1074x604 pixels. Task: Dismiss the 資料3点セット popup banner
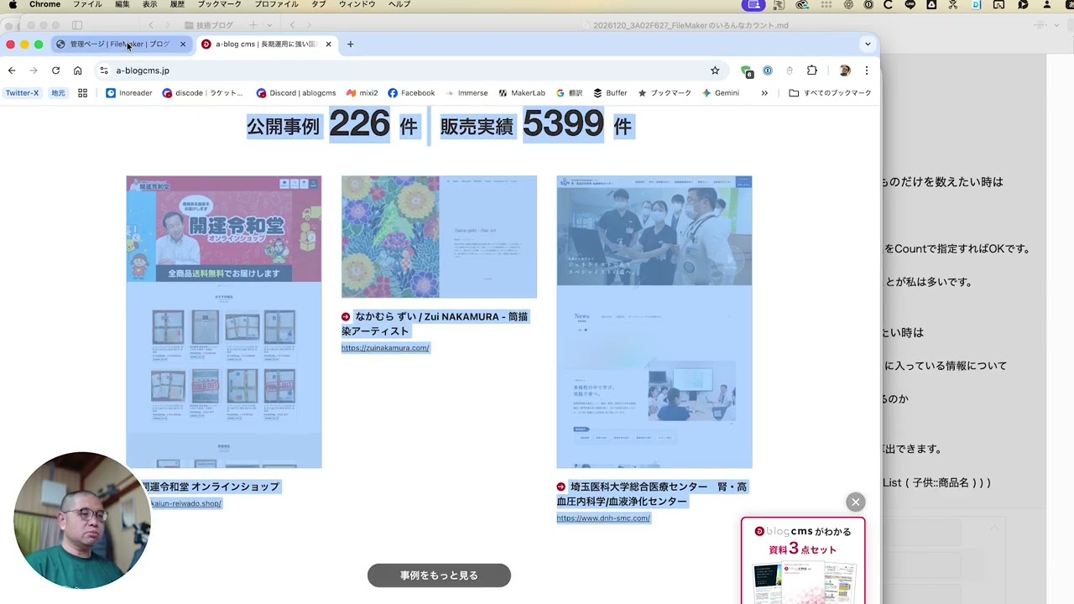(855, 502)
